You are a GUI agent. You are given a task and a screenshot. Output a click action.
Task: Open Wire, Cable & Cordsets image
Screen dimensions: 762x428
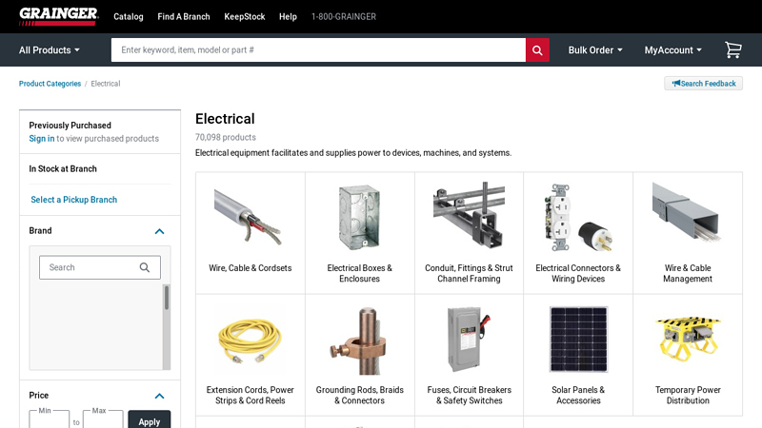[x=250, y=217]
